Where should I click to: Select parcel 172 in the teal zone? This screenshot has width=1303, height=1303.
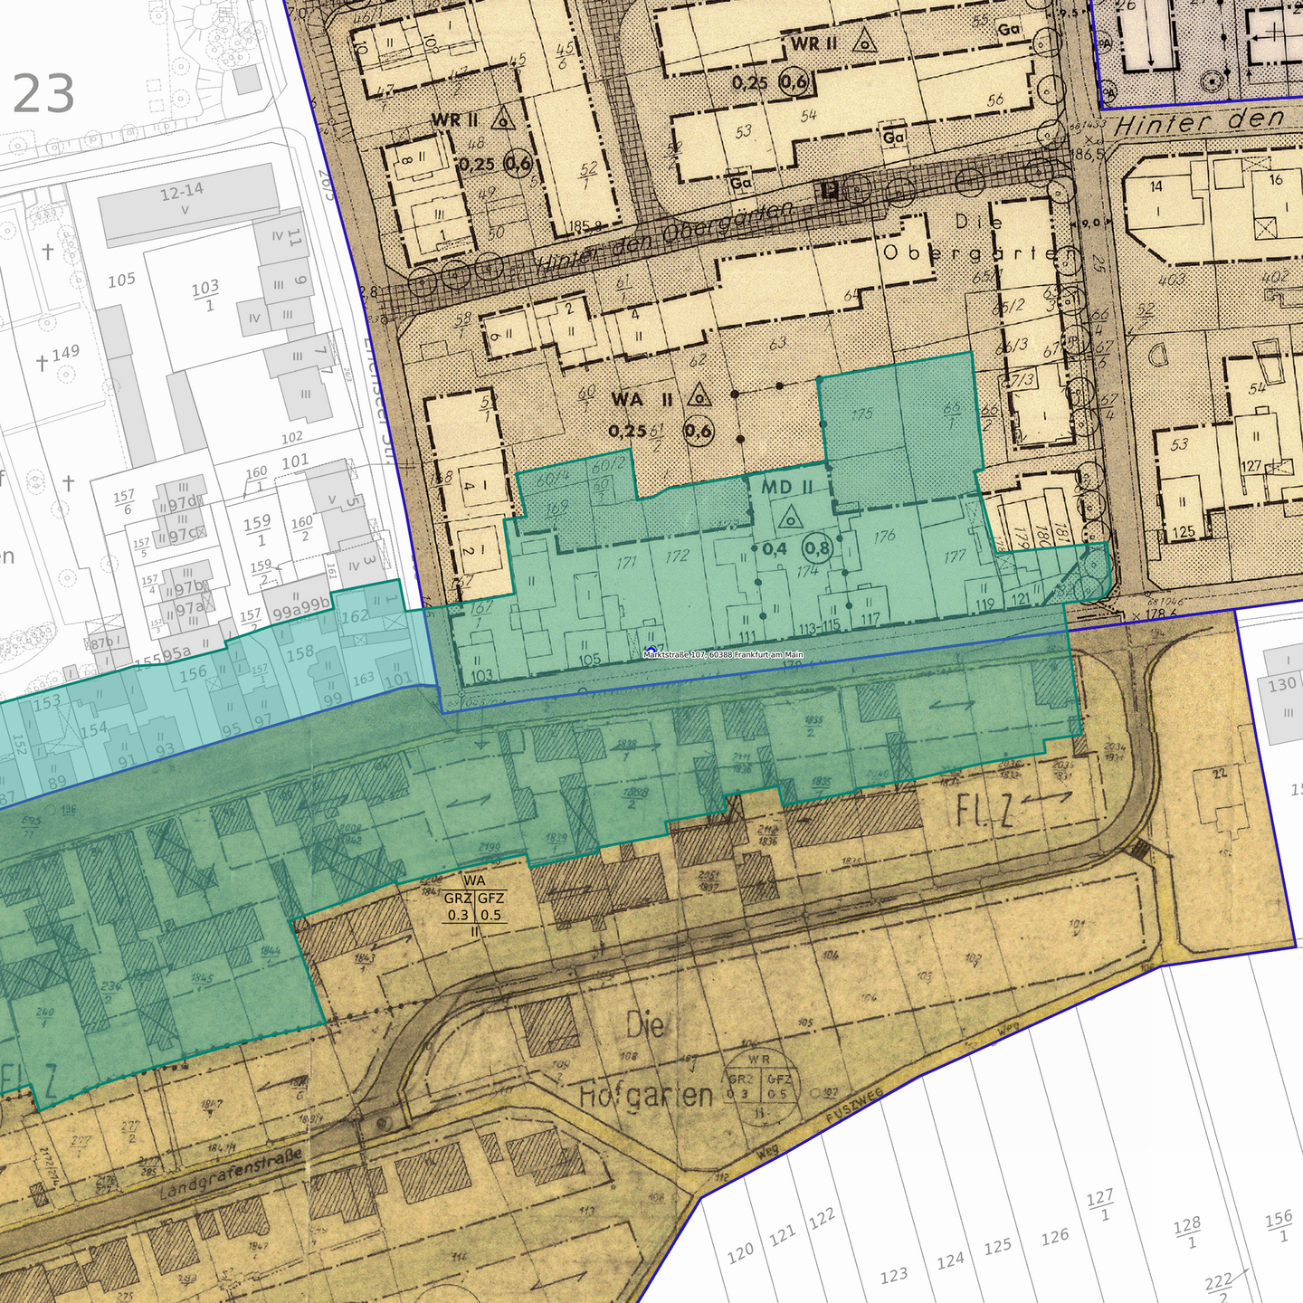pyautogui.click(x=676, y=556)
